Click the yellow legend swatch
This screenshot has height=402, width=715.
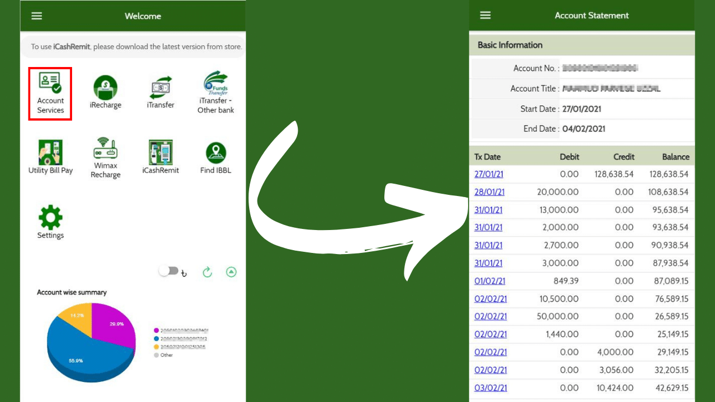(x=156, y=347)
